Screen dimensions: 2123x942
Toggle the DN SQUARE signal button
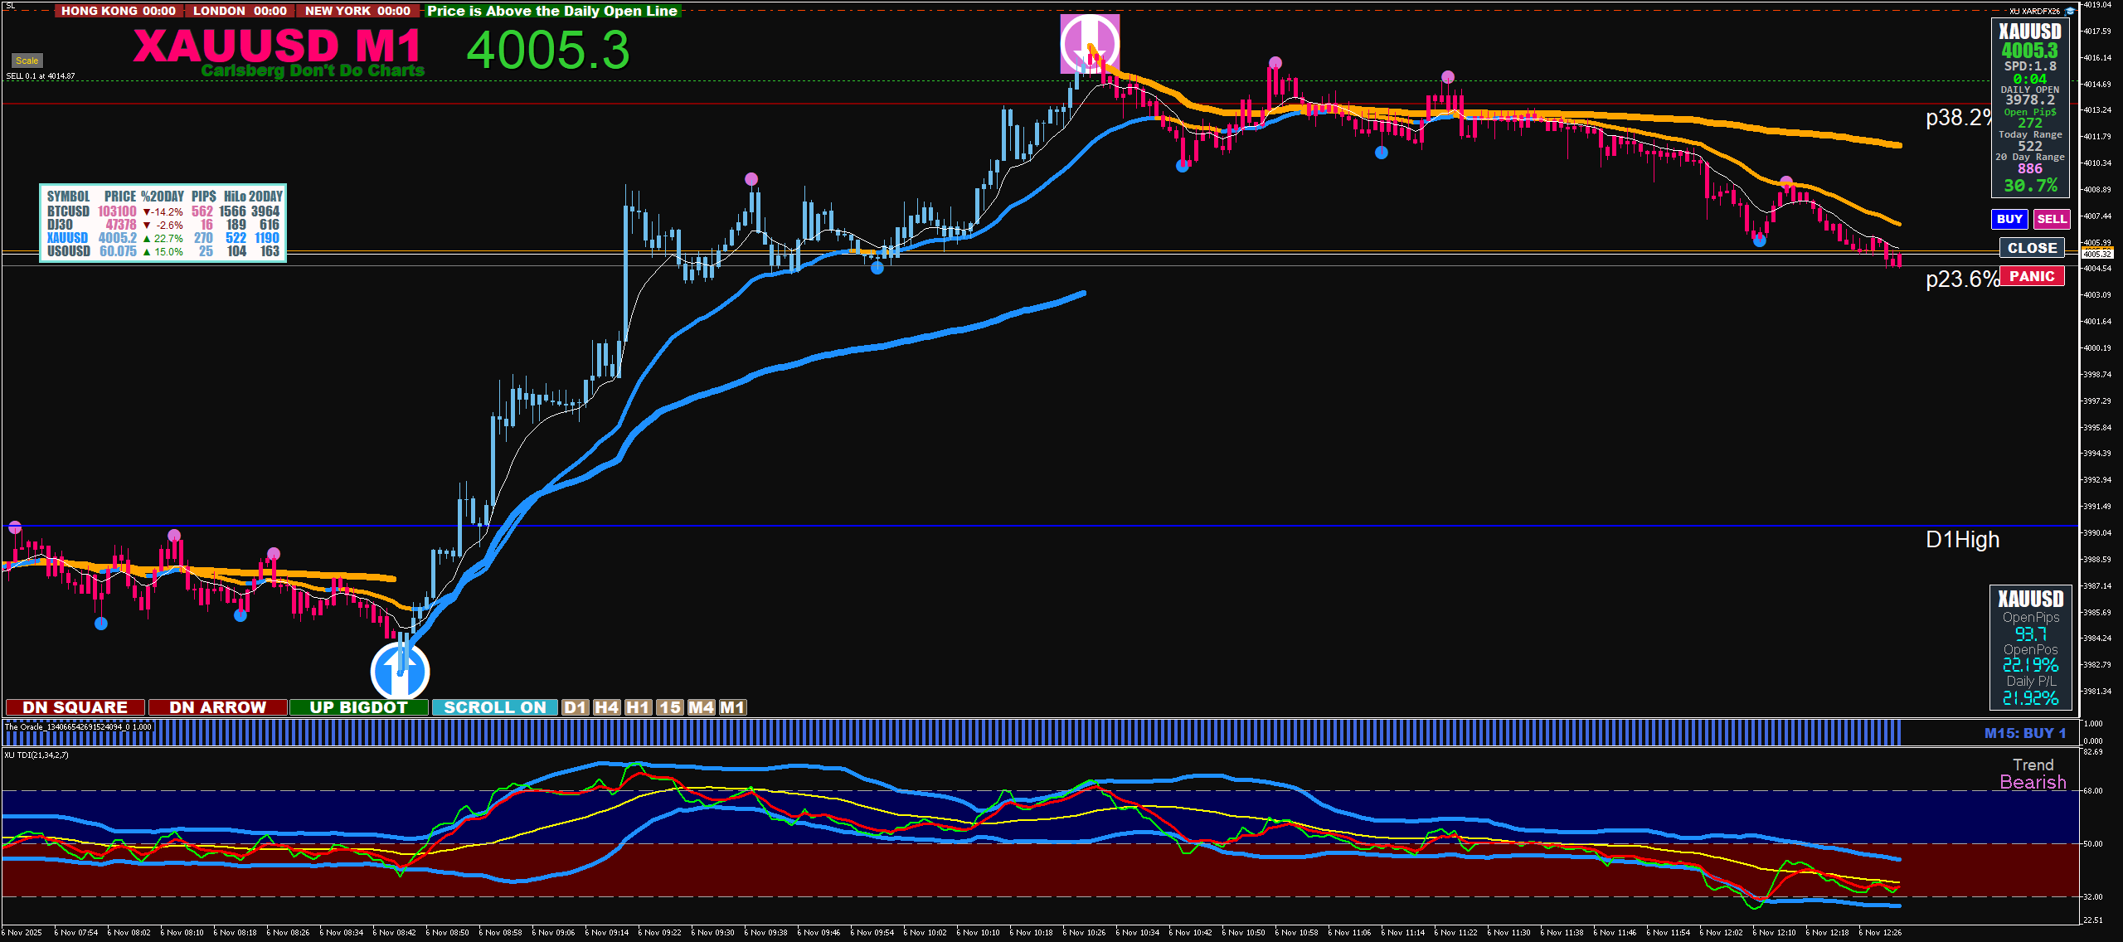(75, 707)
